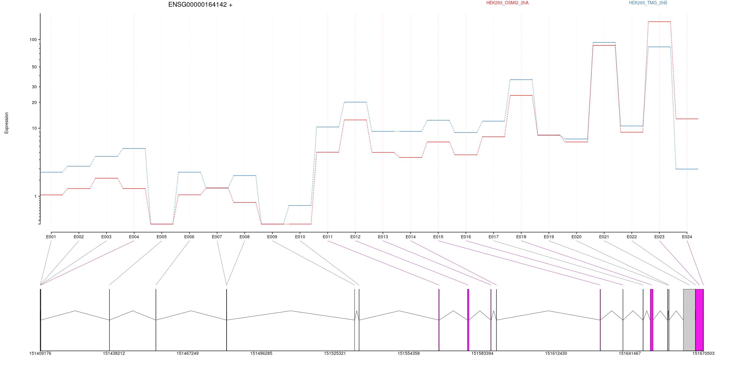The image size is (737, 368).
Task: Click the exon label E010
Action: tap(300, 237)
